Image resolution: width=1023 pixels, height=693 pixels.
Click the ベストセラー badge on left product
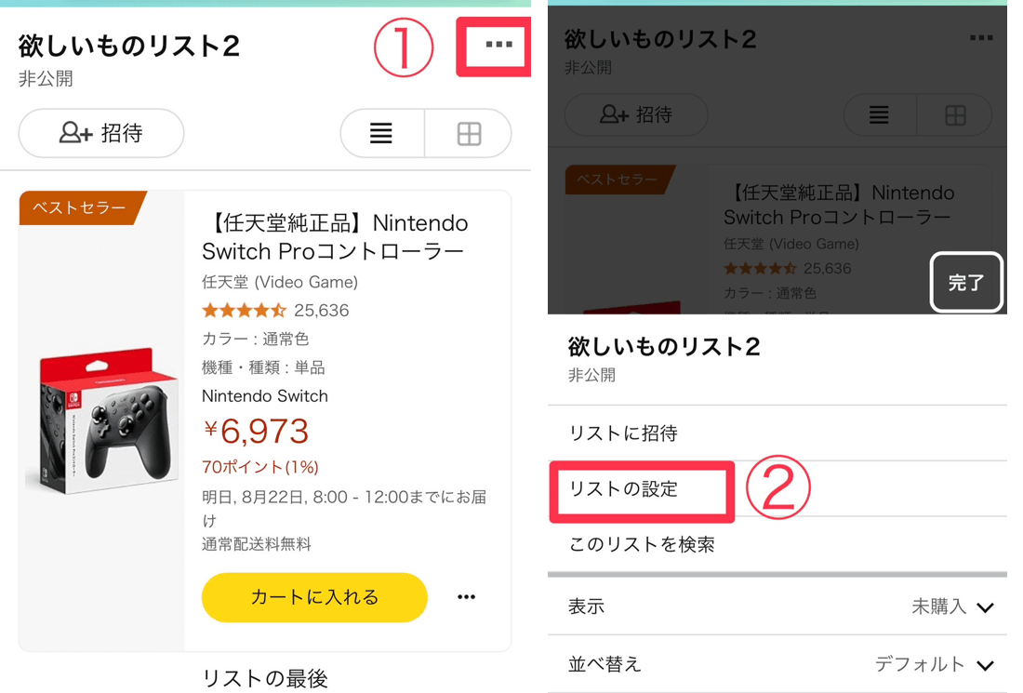pyautogui.click(x=79, y=207)
